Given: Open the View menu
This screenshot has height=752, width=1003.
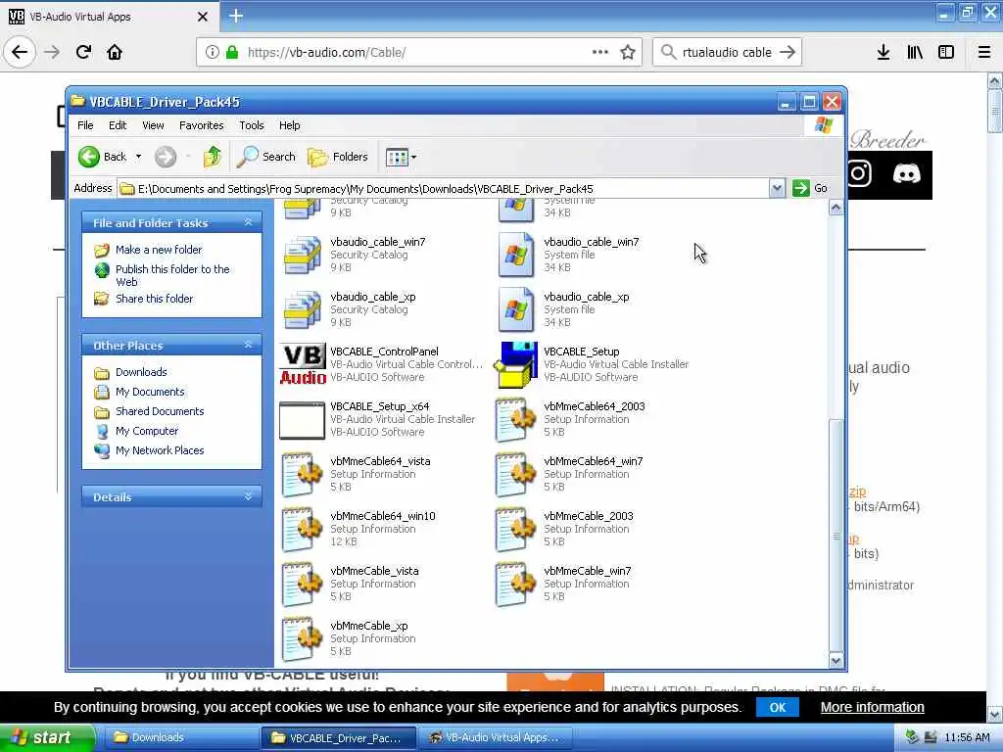Looking at the screenshot, I should 153,125.
